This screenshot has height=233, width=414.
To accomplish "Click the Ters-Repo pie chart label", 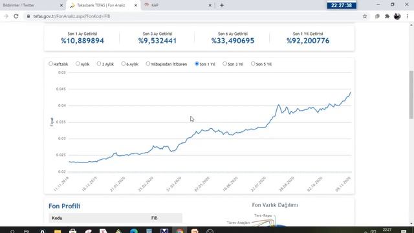I will click(x=263, y=216).
